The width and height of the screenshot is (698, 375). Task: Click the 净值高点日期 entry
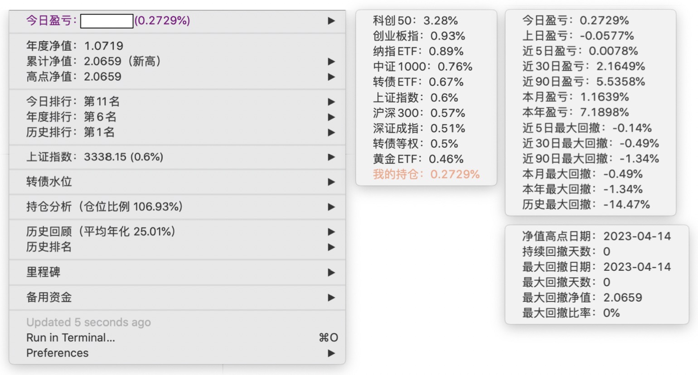coord(596,236)
